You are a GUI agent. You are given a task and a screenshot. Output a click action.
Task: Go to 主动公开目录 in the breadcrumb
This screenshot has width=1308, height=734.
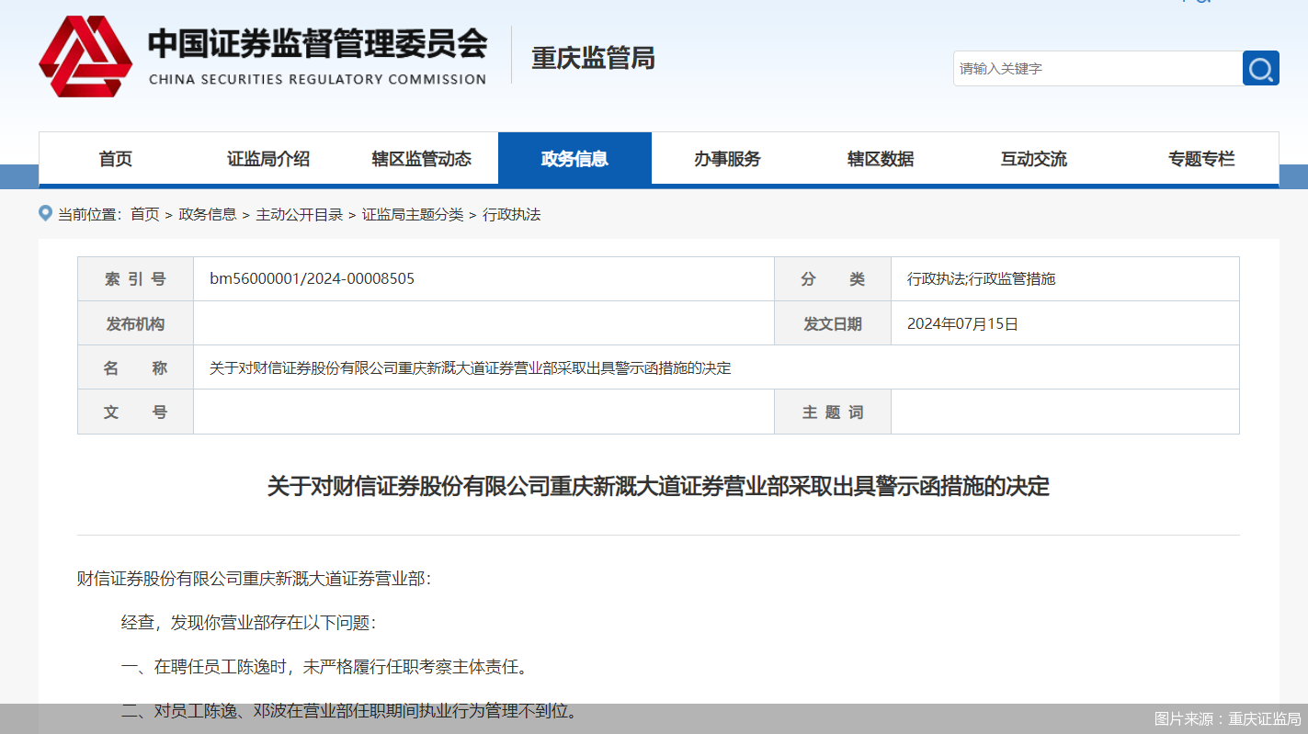click(x=299, y=214)
